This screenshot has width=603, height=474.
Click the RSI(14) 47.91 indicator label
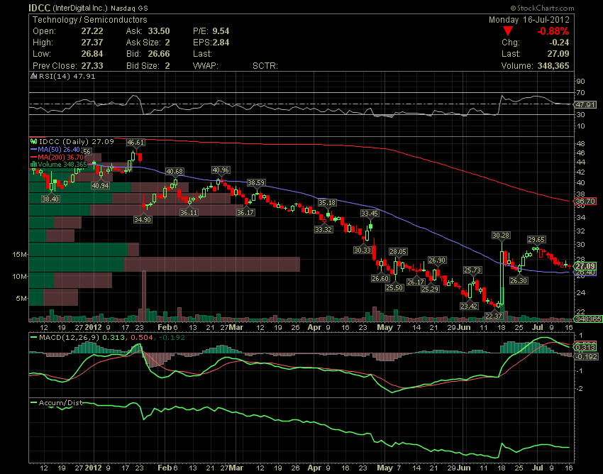click(x=67, y=76)
